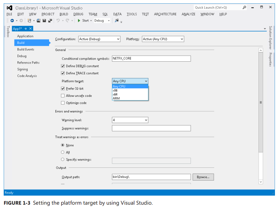Click the Browse button for output path
The height and width of the screenshot is (210, 279).
[203, 177]
